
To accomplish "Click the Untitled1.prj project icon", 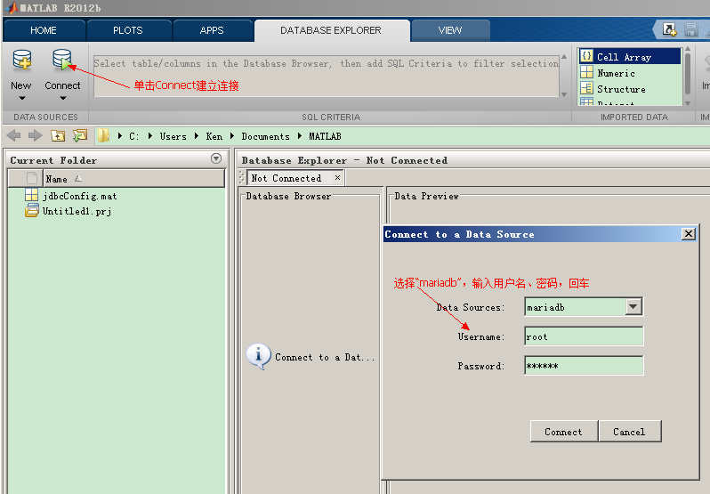I will pos(32,211).
